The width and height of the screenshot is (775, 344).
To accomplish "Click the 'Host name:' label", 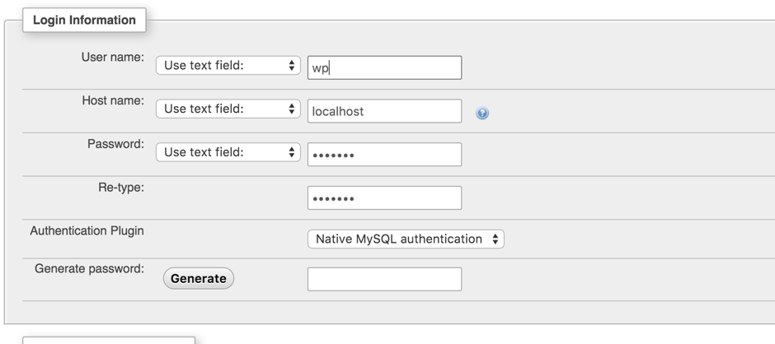I will (x=112, y=100).
